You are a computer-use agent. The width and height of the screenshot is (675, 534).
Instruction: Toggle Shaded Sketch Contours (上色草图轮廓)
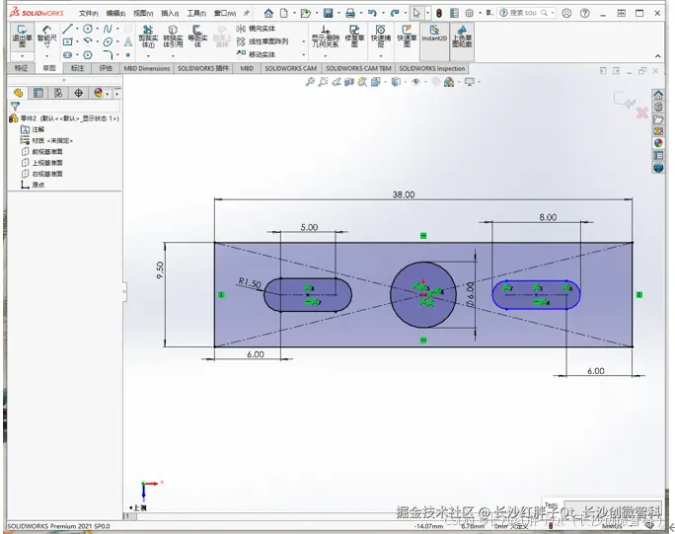(x=462, y=37)
